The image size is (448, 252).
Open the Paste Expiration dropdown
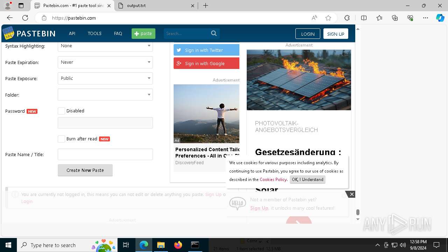(x=105, y=62)
